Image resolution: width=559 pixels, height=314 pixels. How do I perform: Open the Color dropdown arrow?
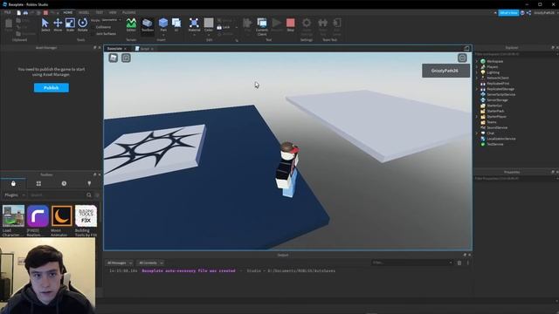point(209,35)
